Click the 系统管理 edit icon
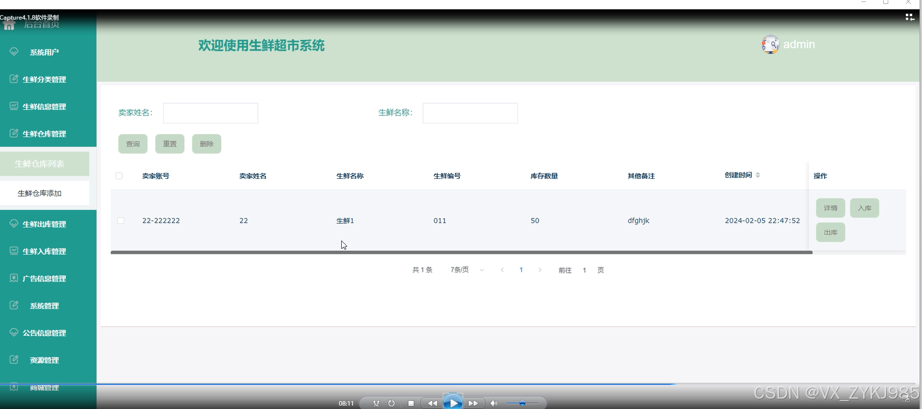The height and width of the screenshot is (409, 922). pos(14,305)
